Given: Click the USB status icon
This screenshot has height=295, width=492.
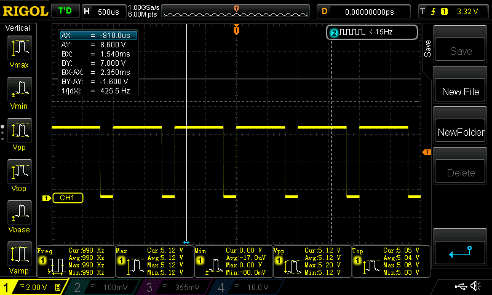Looking at the screenshot, I should click(x=461, y=286).
